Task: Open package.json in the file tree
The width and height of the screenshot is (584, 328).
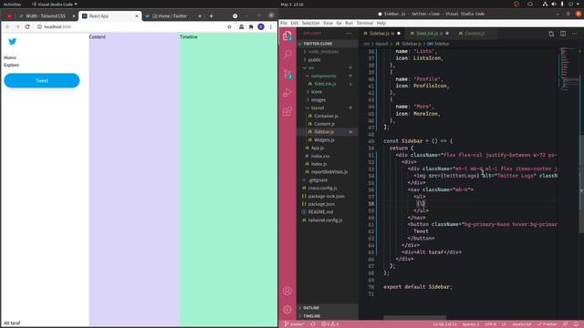Action: click(321, 204)
